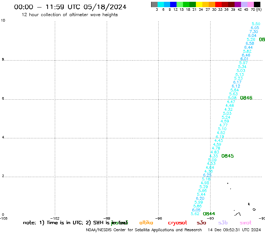Screen dimensions: 265x233
Task: Select the '6.04' wave height reading
Action: click(x=252, y=35)
